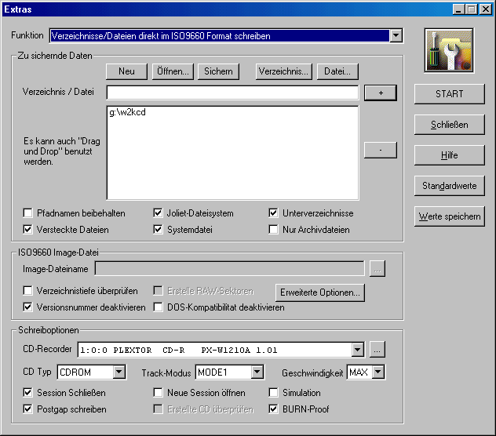This screenshot has width=496, height=436.
Task: Click the Öffnen... button
Action: tap(173, 71)
